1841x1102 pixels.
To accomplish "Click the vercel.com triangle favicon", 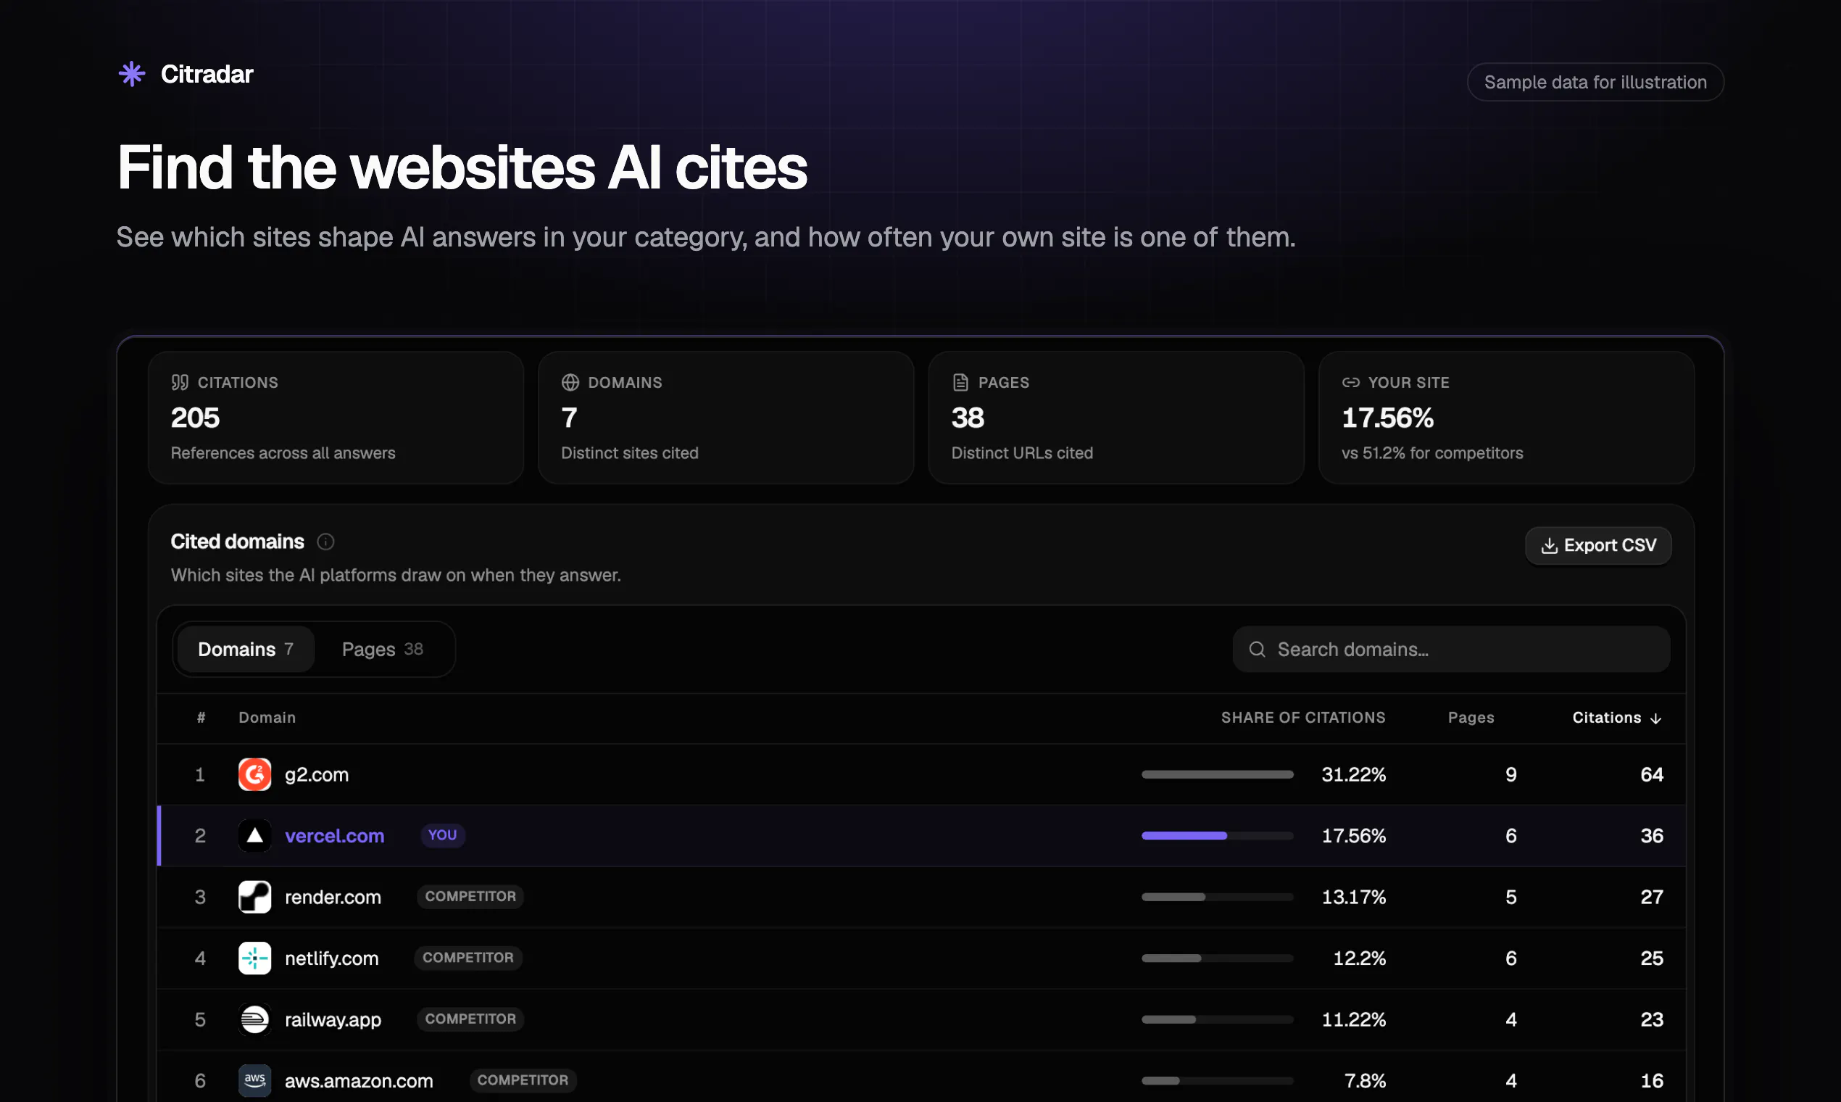I will point(254,835).
